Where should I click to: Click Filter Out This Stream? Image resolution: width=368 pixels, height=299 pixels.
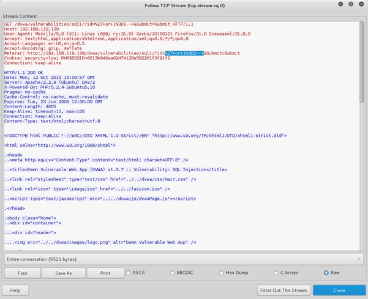(284, 290)
